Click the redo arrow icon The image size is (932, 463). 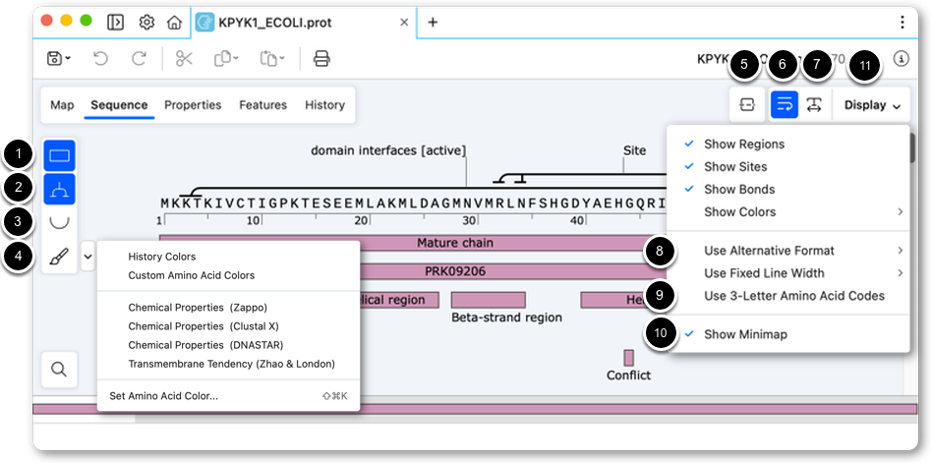tap(139, 58)
